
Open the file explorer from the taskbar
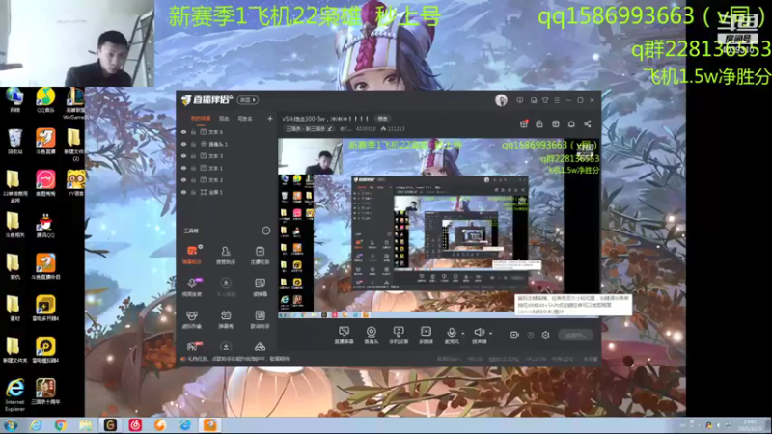[86, 425]
